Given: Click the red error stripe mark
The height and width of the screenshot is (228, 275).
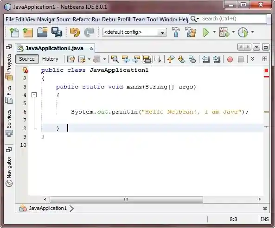Looking at the screenshot, I should [266, 76].
